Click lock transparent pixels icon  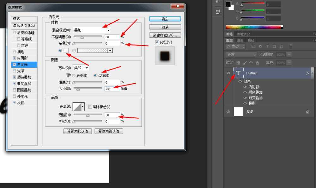pos(238,63)
